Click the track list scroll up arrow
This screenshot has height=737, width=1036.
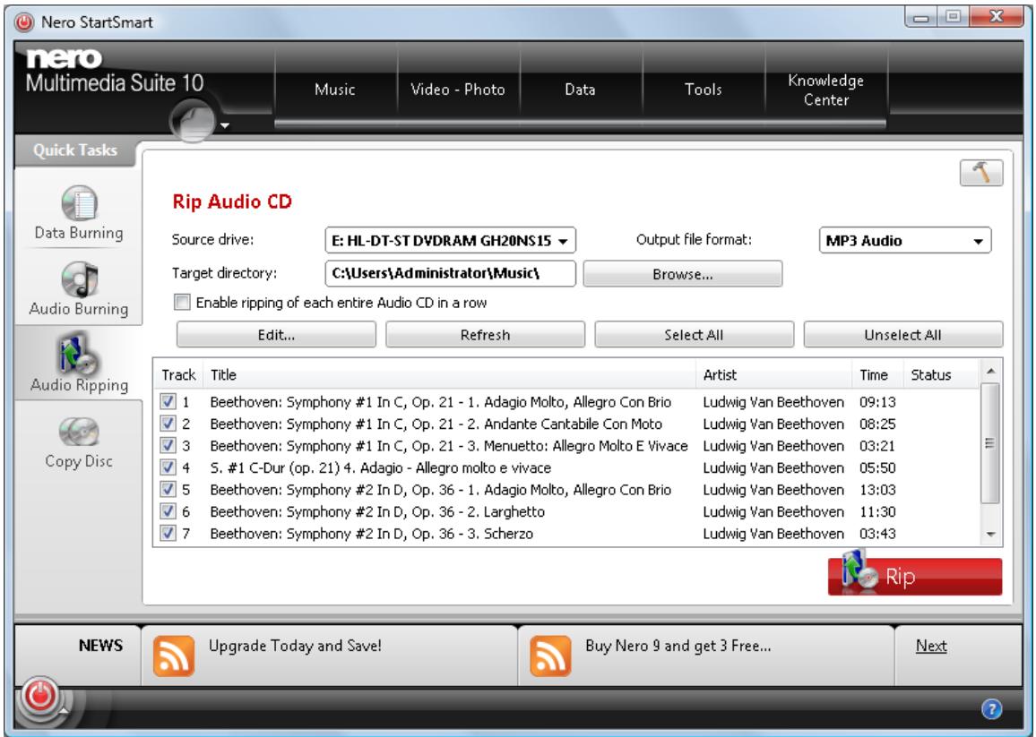tap(990, 372)
